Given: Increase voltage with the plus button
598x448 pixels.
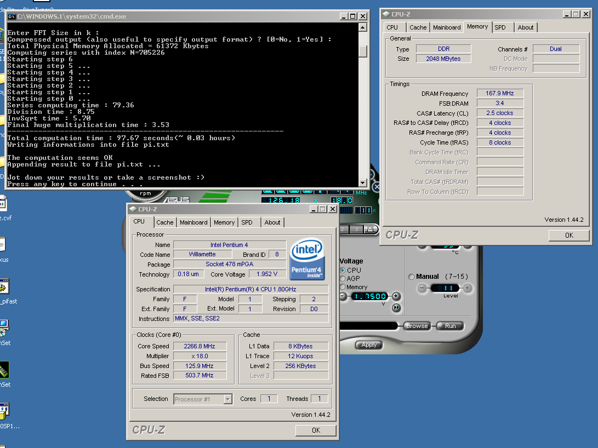Looking at the screenshot, I should click(396, 296).
